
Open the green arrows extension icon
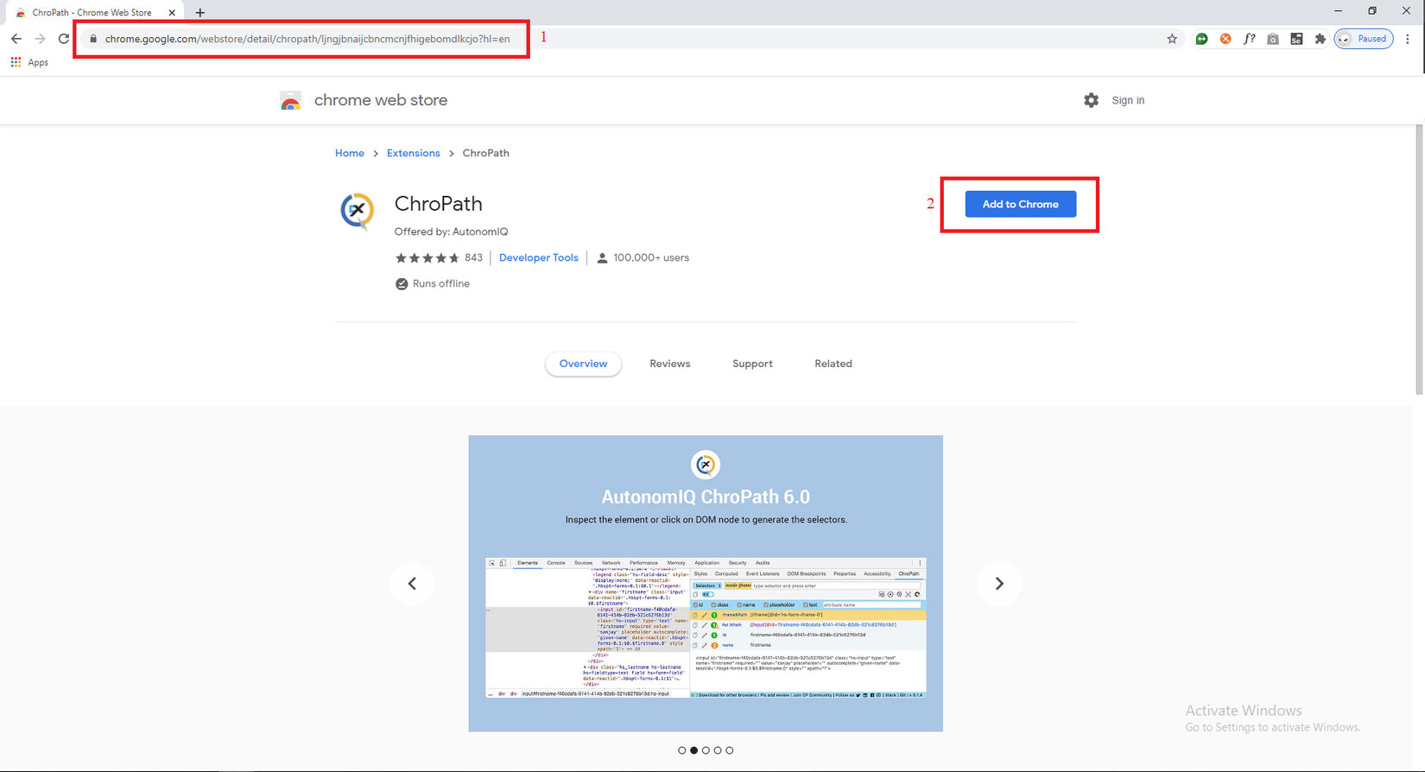click(x=1201, y=39)
